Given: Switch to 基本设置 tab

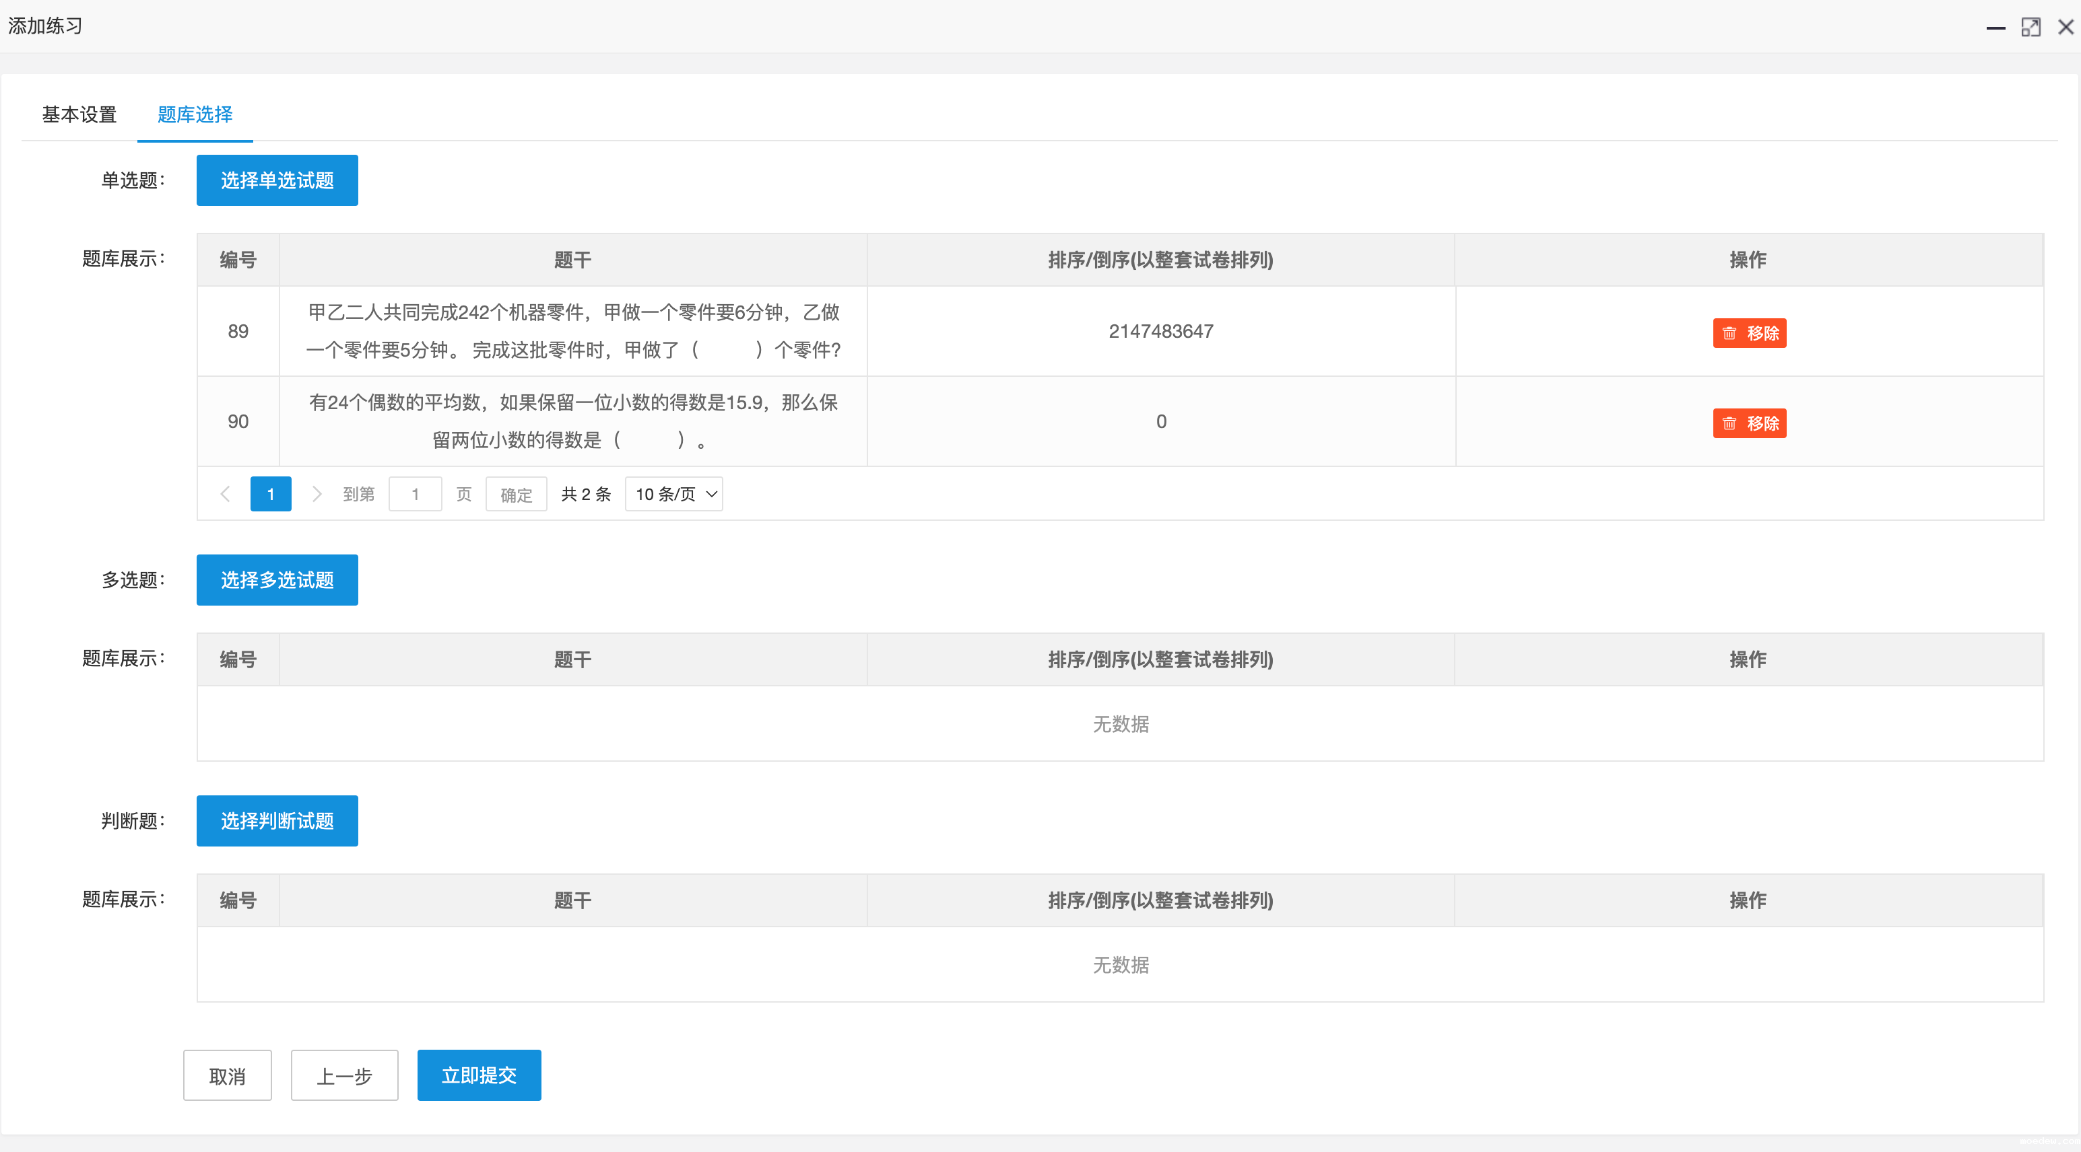Looking at the screenshot, I should pos(79,114).
